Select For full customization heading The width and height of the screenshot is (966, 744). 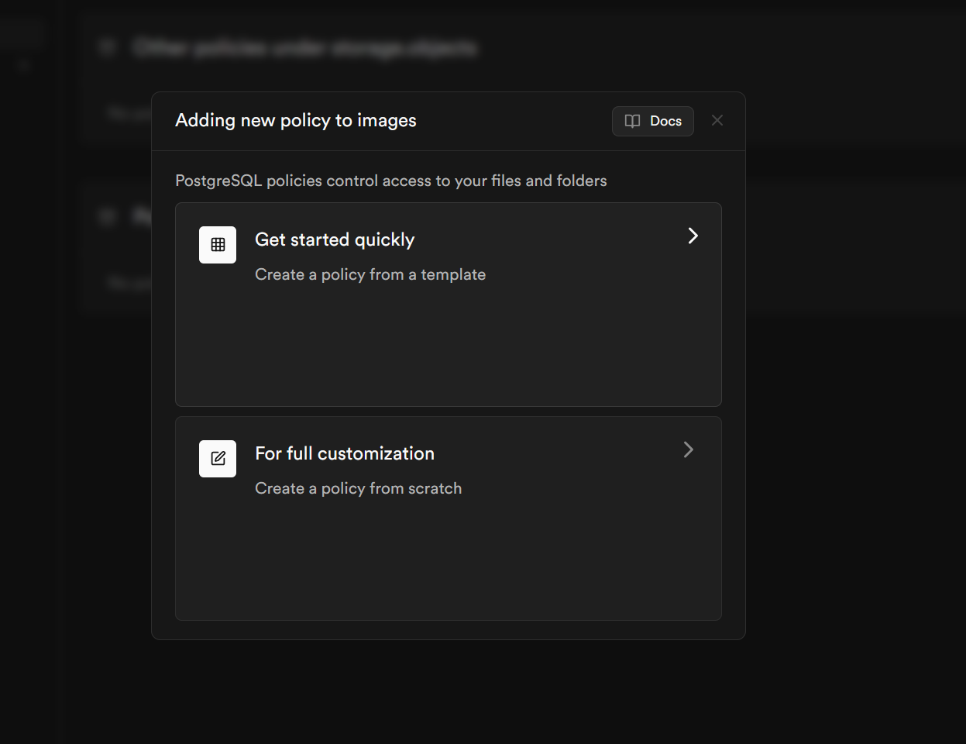click(345, 453)
